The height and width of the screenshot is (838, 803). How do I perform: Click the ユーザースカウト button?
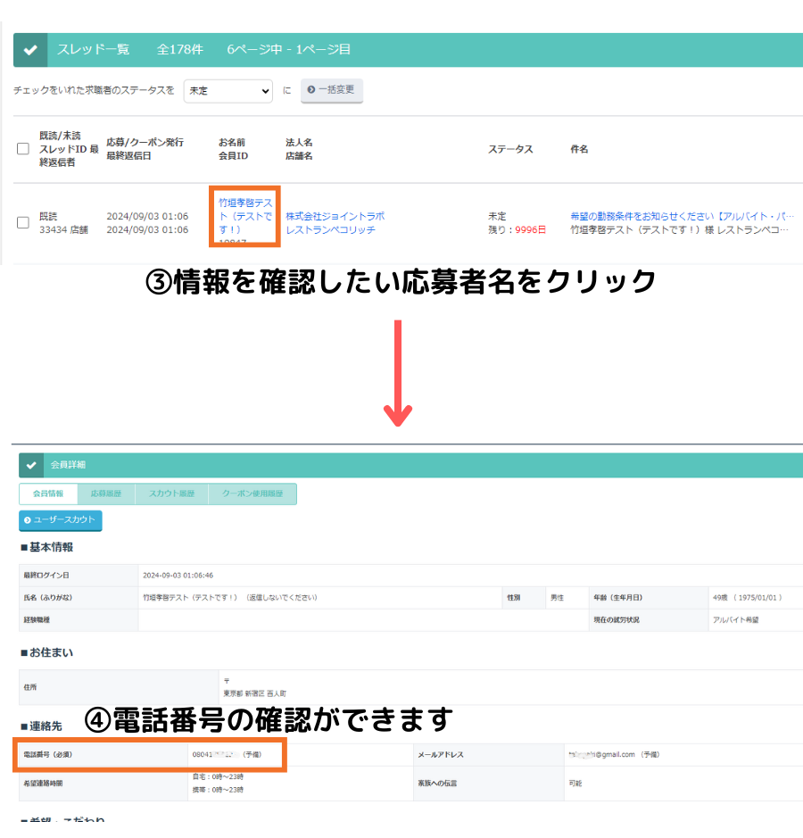[60, 521]
